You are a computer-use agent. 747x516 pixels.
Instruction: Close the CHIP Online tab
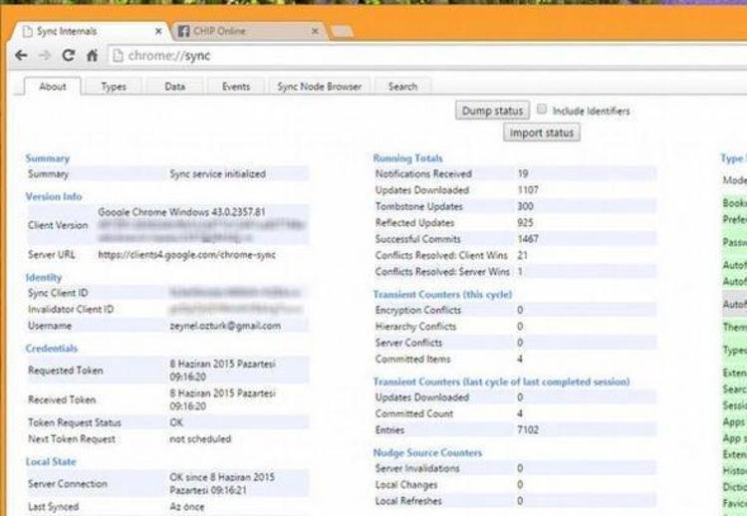point(315,31)
